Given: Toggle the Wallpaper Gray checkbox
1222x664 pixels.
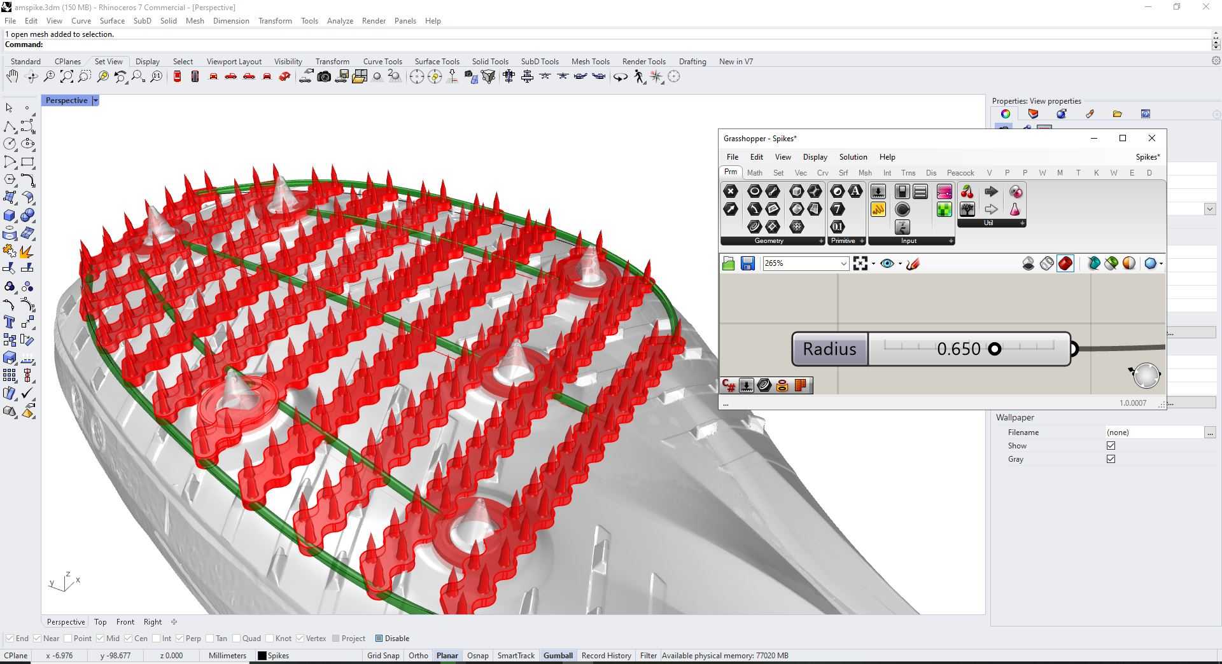Looking at the screenshot, I should pyautogui.click(x=1111, y=459).
